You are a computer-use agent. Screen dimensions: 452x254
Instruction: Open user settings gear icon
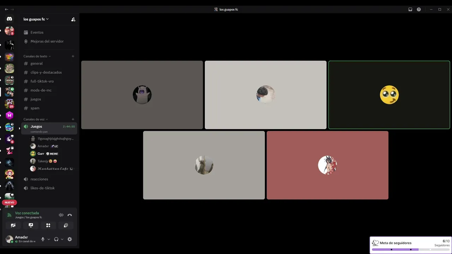tap(70, 239)
